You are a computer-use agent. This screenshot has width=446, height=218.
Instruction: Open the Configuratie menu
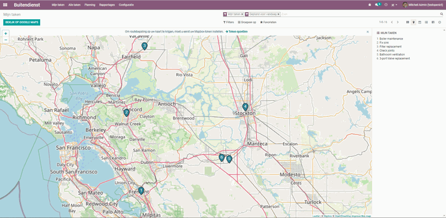126,5
